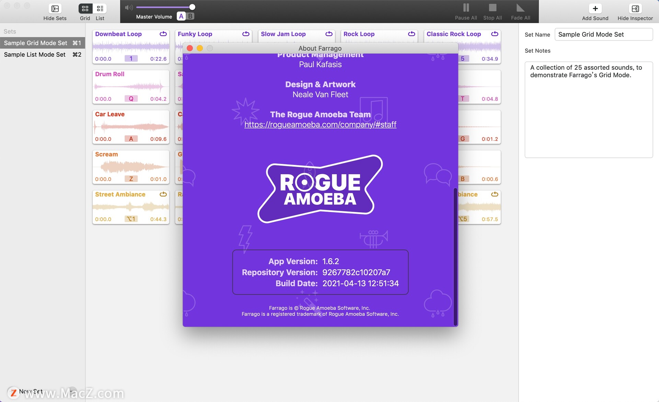Close the About Farrago window
The height and width of the screenshot is (402, 659).
click(190, 48)
